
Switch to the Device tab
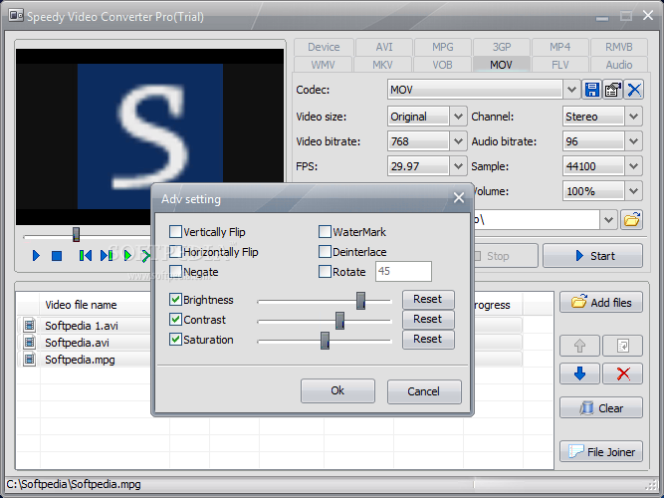tap(324, 47)
